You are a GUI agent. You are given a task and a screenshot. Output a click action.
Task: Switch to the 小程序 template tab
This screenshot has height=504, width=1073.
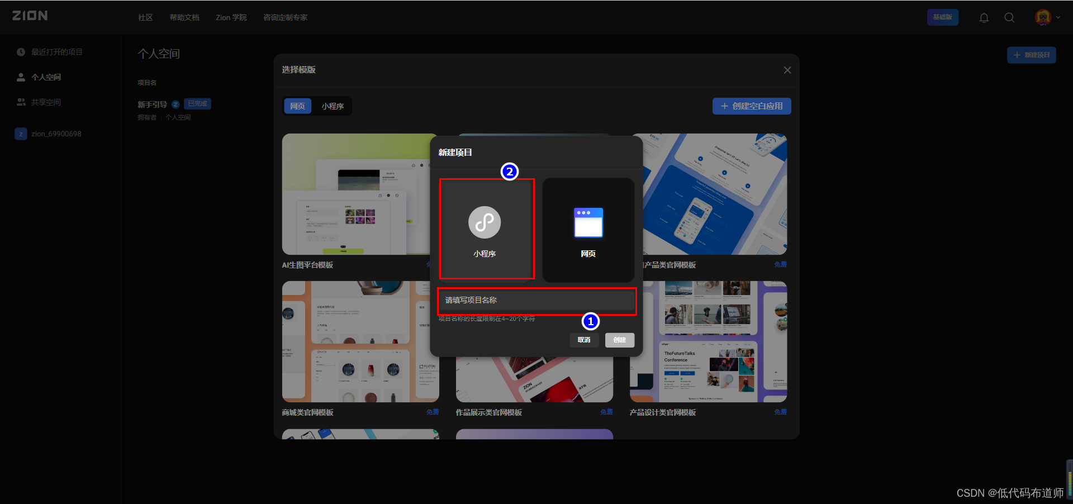(x=333, y=106)
